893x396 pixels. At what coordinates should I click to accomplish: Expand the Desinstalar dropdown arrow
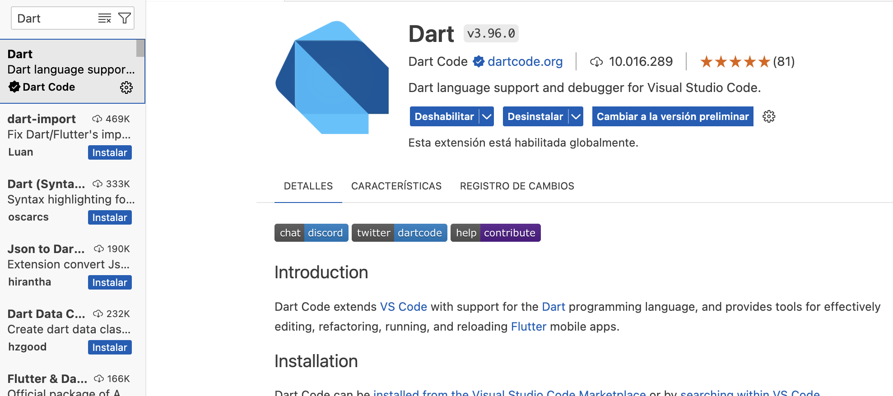pyautogui.click(x=576, y=116)
